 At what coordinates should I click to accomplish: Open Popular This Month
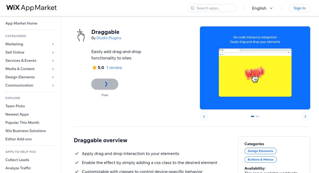point(22,122)
